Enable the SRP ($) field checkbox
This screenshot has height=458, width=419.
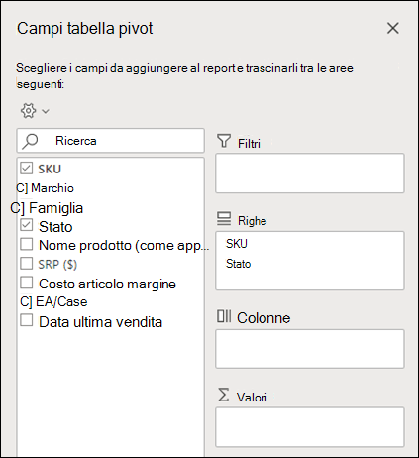coord(26,264)
